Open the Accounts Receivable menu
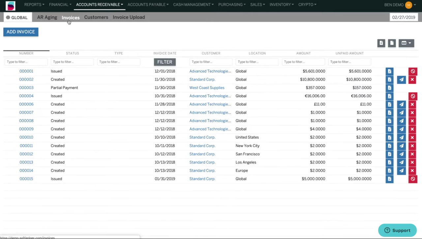 click(x=100, y=5)
